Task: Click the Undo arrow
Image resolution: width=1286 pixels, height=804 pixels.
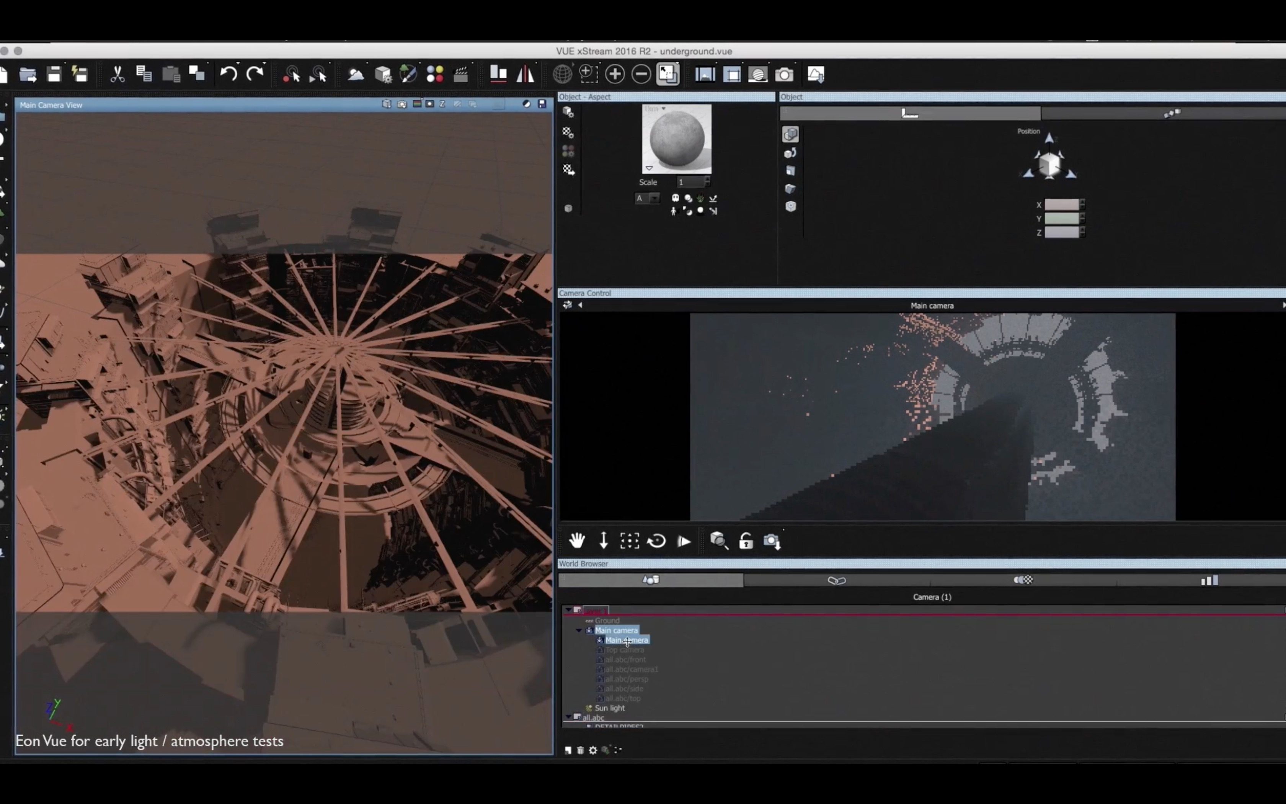Action: pos(229,74)
